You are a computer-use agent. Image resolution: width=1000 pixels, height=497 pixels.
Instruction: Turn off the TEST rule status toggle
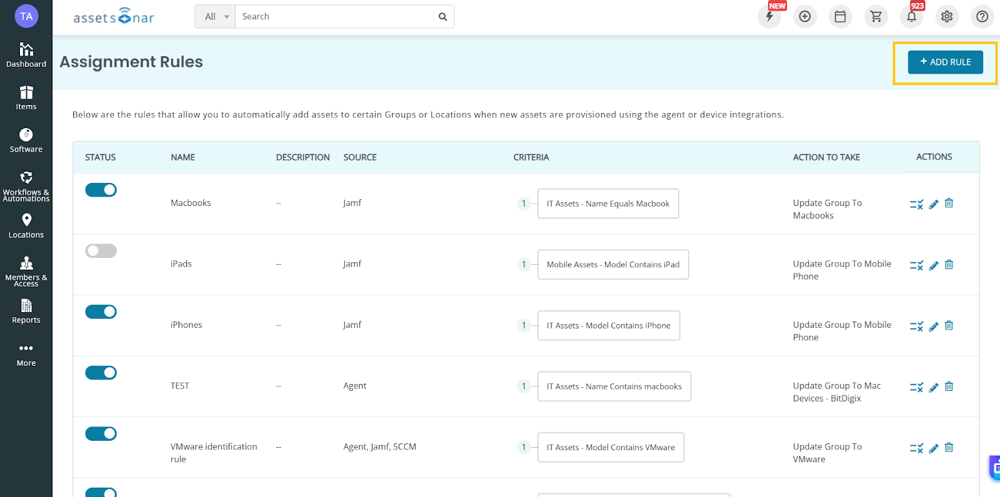101,373
